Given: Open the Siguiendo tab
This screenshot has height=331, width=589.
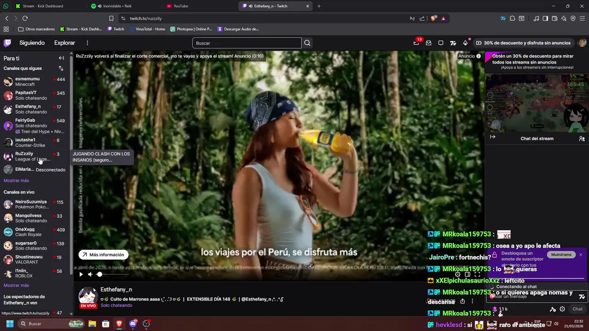Looking at the screenshot, I should click(32, 43).
